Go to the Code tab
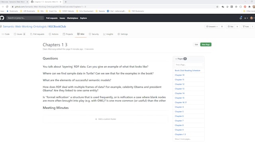This screenshot has height=143, width=255. tap(6, 34)
